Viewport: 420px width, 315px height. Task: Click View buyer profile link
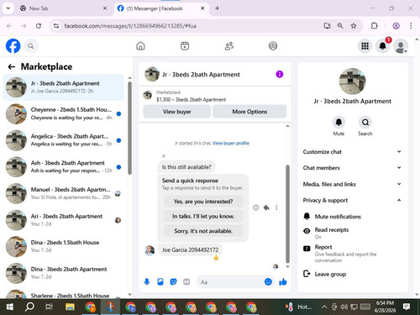[x=231, y=143]
